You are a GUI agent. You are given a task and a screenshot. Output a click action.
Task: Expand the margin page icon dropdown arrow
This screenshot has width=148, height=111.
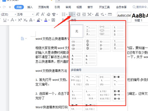point(26,39)
